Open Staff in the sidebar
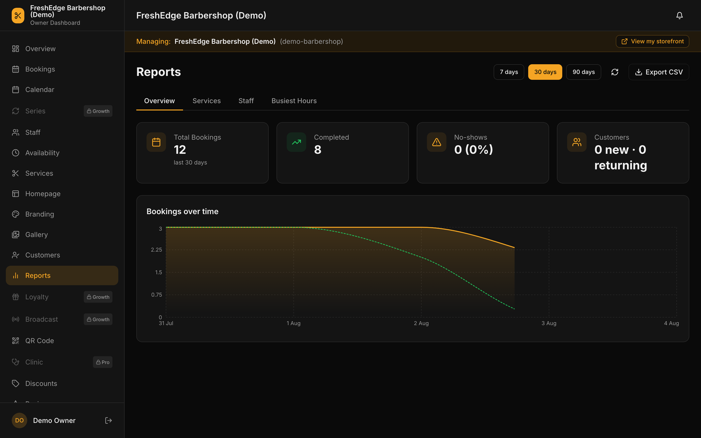Image resolution: width=701 pixels, height=438 pixels. point(62,132)
